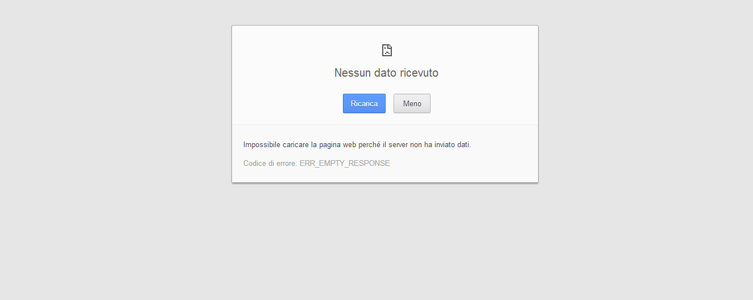
Task: Select the 'Impossibile caricare la pagina web' message
Action: pos(357,145)
